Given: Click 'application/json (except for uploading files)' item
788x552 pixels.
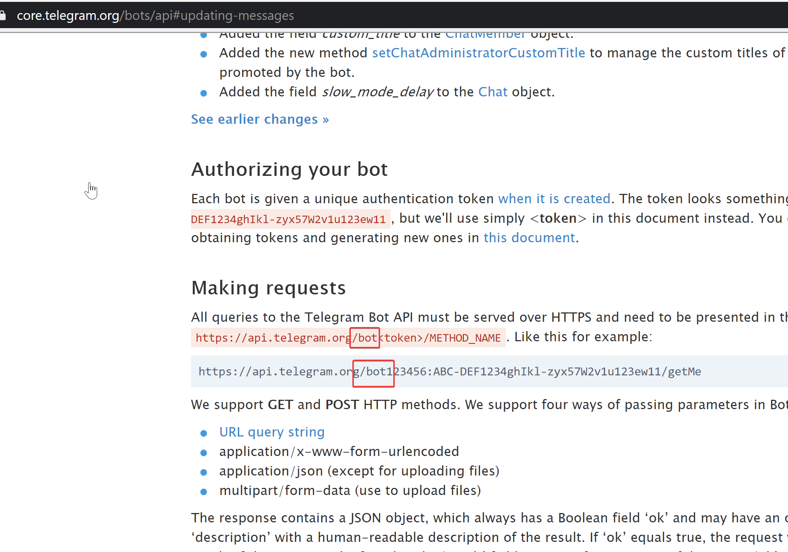Looking at the screenshot, I should (359, 471).
